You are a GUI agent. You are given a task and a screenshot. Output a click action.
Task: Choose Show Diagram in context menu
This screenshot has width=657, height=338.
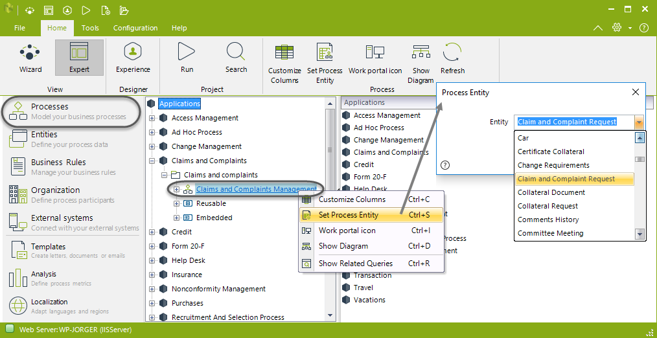(371, 246)
